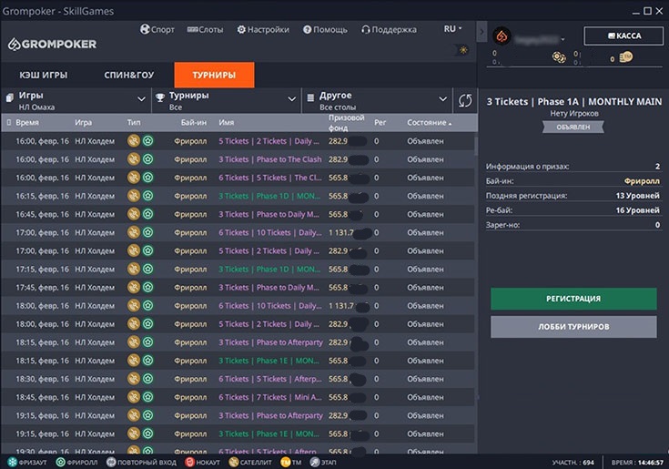The width and height of the screenshot is (669, 469).
Task: Click satellite icon in first 16:00 row
Action: 134,141
